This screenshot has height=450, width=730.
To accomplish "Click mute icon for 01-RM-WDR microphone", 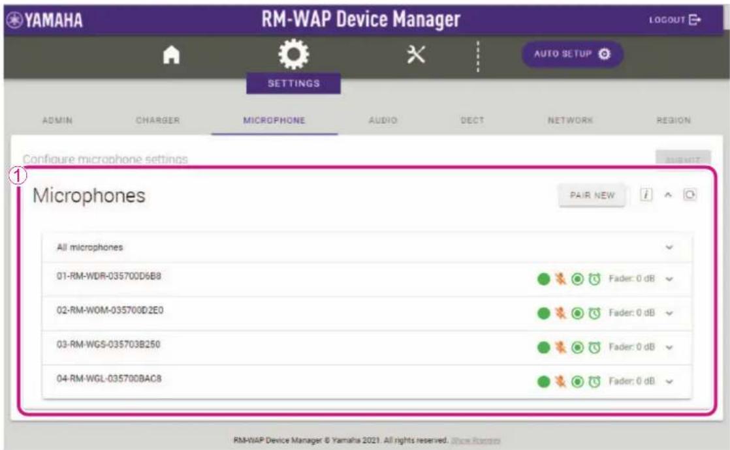I will pos(560,279).
